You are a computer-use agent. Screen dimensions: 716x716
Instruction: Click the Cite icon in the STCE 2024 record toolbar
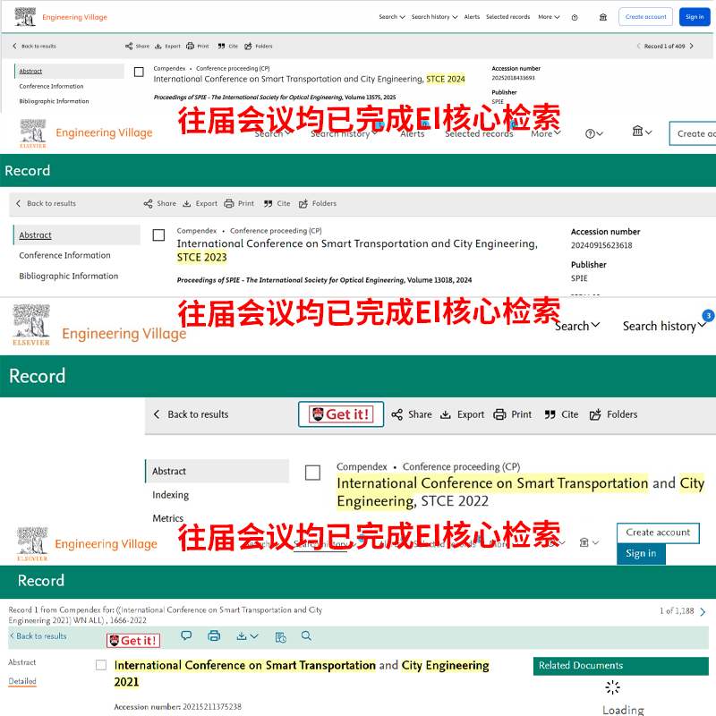tap(221, 47)
